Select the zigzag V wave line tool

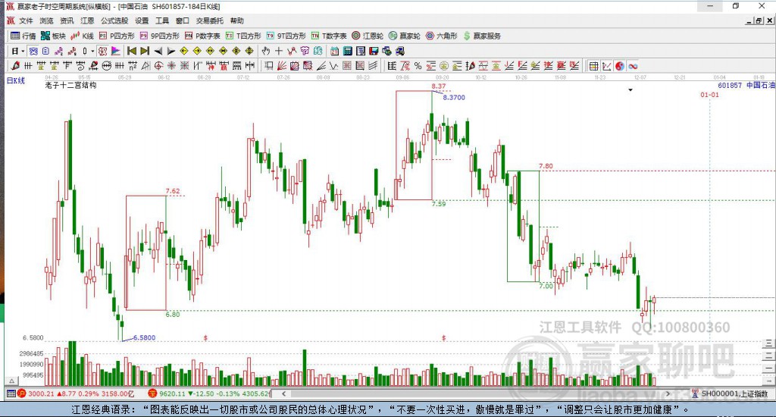pyautogui.click(x=334, y=66)
